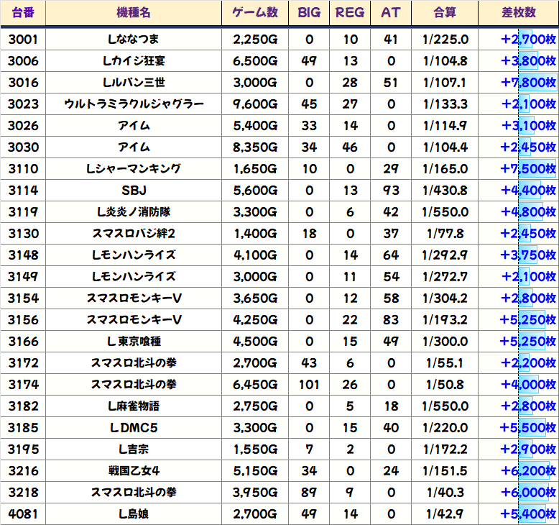Click the +5,400枚 difference value
The width and height of the screenshot is (559, 525).
[528, 514]
